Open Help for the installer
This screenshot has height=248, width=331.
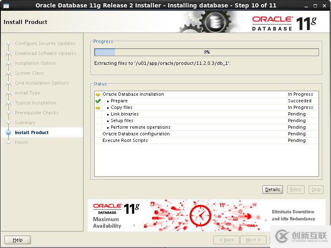coord(18,240)
